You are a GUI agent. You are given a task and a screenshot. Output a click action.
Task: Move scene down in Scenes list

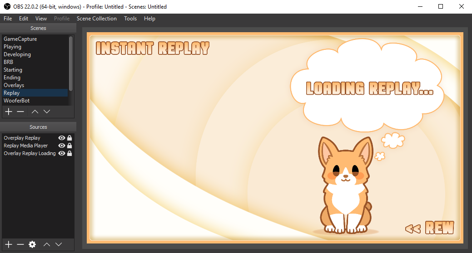[47, 112]
